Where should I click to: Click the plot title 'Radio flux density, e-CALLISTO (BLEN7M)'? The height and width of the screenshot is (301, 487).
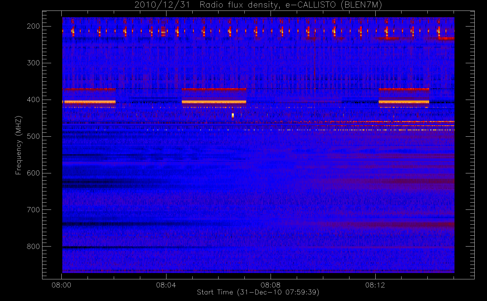[291, 5]
